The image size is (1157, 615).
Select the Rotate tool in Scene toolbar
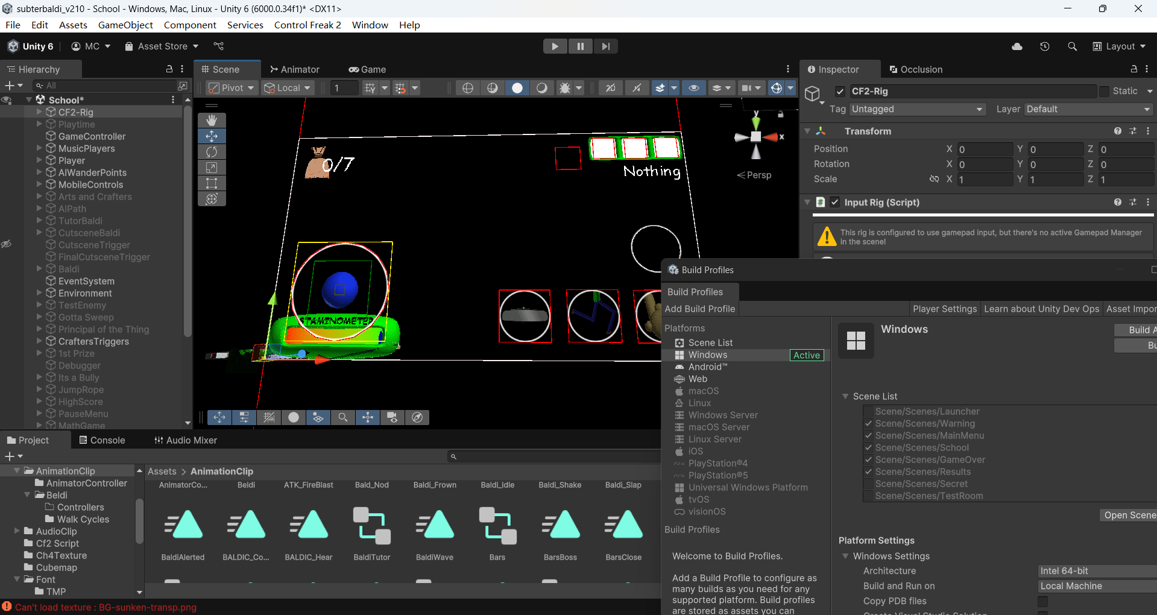pyautogui.click(x=212, y=152)
